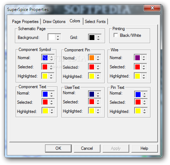Screen dimensions: 170x165
Task: Step the Pin Text Selected color spinner
Action: tap(144, 102)
